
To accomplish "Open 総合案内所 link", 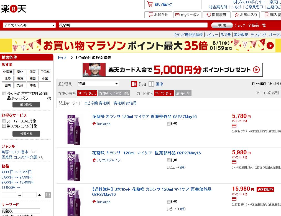I will (218, 7).
